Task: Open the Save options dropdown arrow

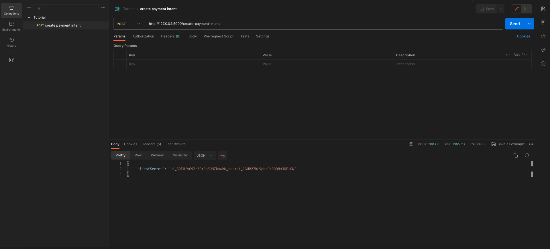Action: [x=501, y=9]
